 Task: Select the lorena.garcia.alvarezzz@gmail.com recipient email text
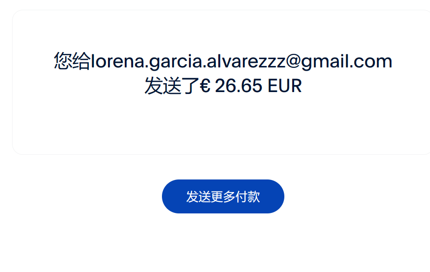242,62
